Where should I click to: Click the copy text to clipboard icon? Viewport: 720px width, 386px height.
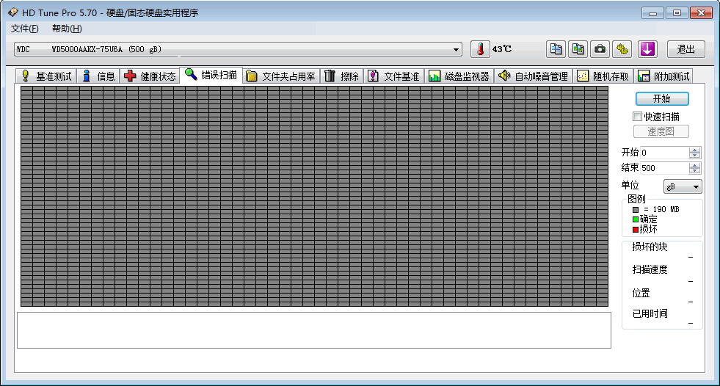click(556, 49)
